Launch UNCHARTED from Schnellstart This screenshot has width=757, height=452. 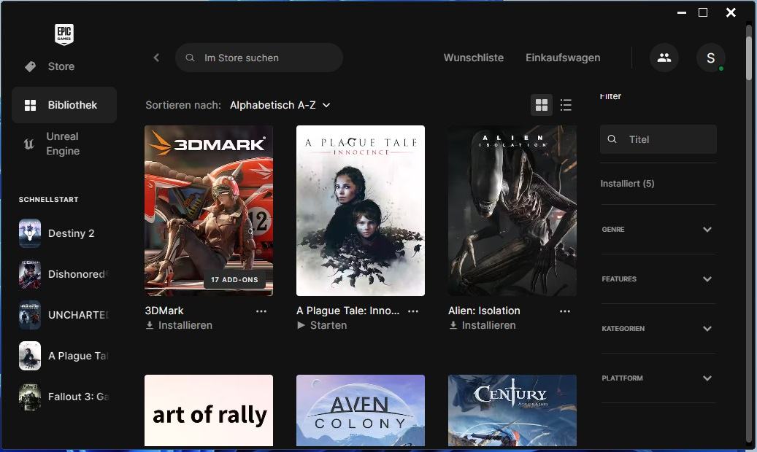[64, 315]
